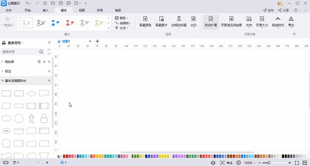Open the 背景颜色 background color tool
This screenshot has width=310, height=166.
(x=145, y=22)
